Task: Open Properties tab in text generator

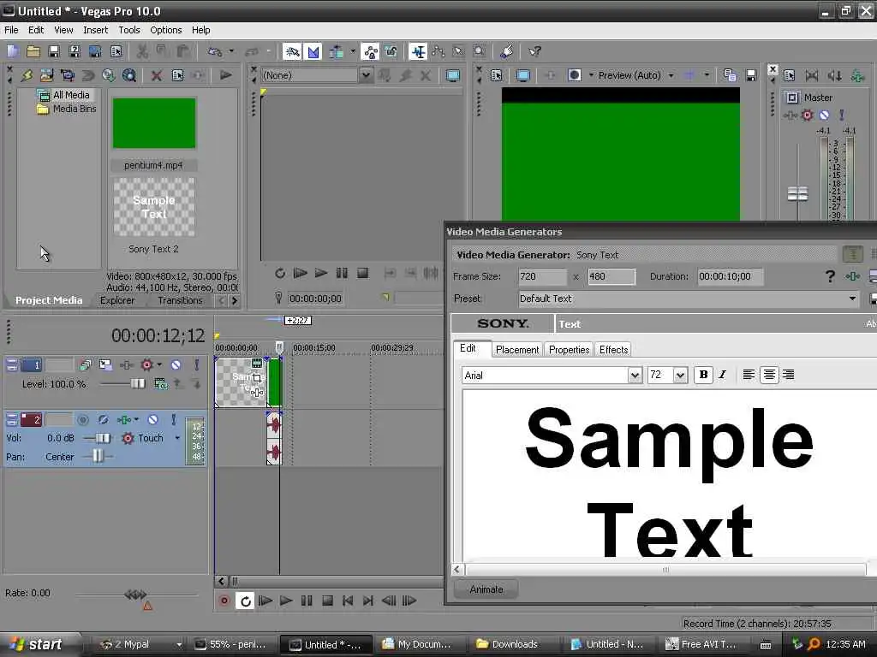Action: [x=569, y=350]
